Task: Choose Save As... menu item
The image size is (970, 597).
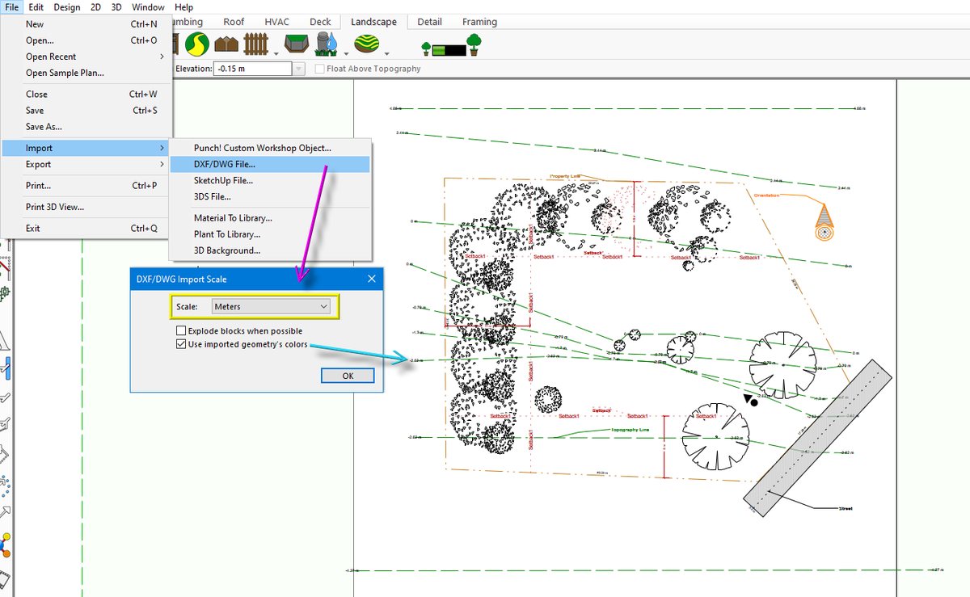Action: 86,126
